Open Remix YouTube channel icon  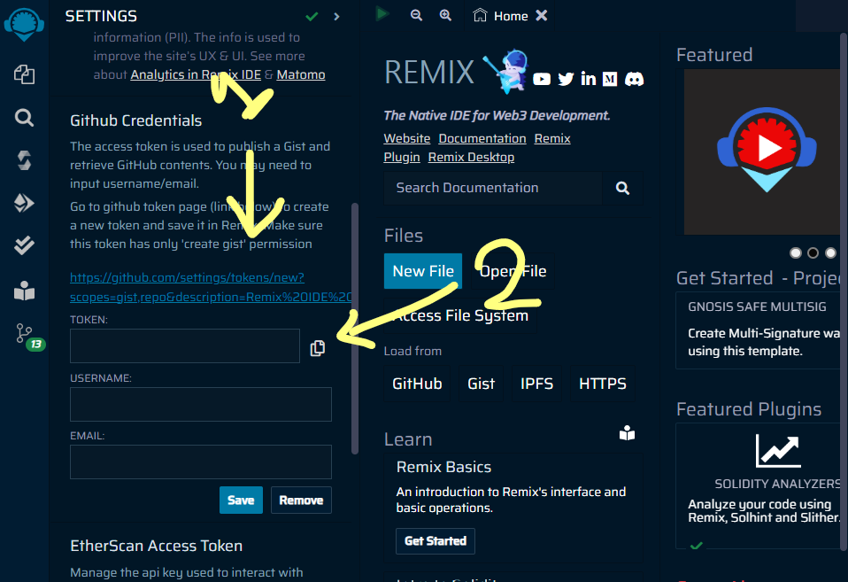542,79
